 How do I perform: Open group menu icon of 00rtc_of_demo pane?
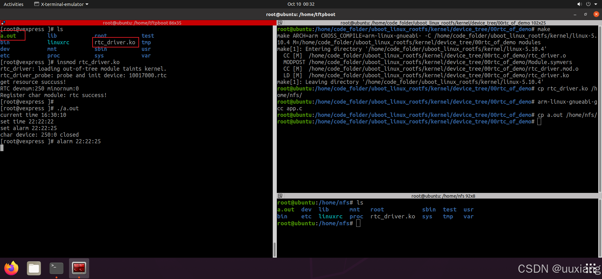tap(280, 23)
